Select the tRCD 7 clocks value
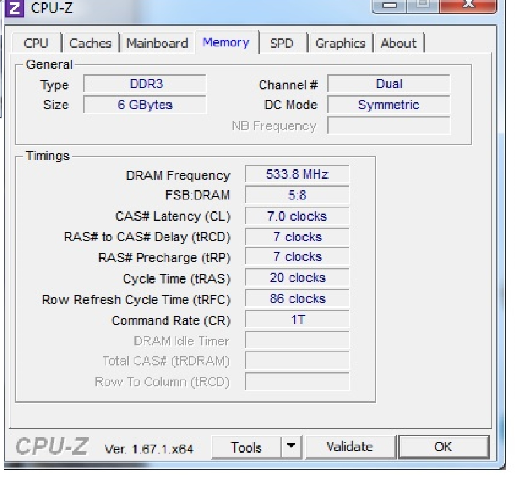 pos(297,236)
